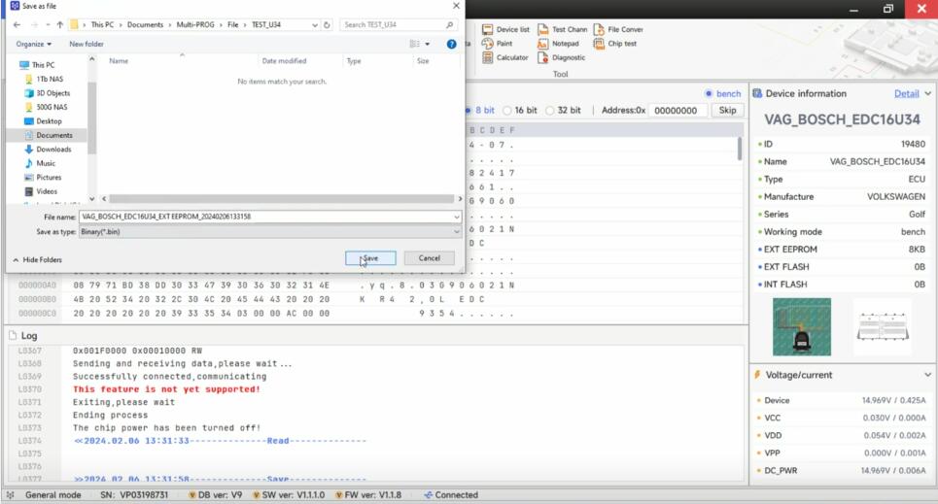Click the Connected status icon
This screenshot has width=938, height=504.
coord(429,495)
